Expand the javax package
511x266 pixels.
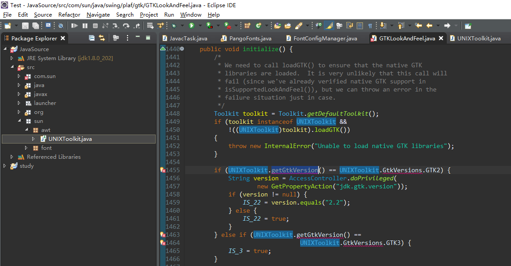pyautogui.click(x=19, y=94)
